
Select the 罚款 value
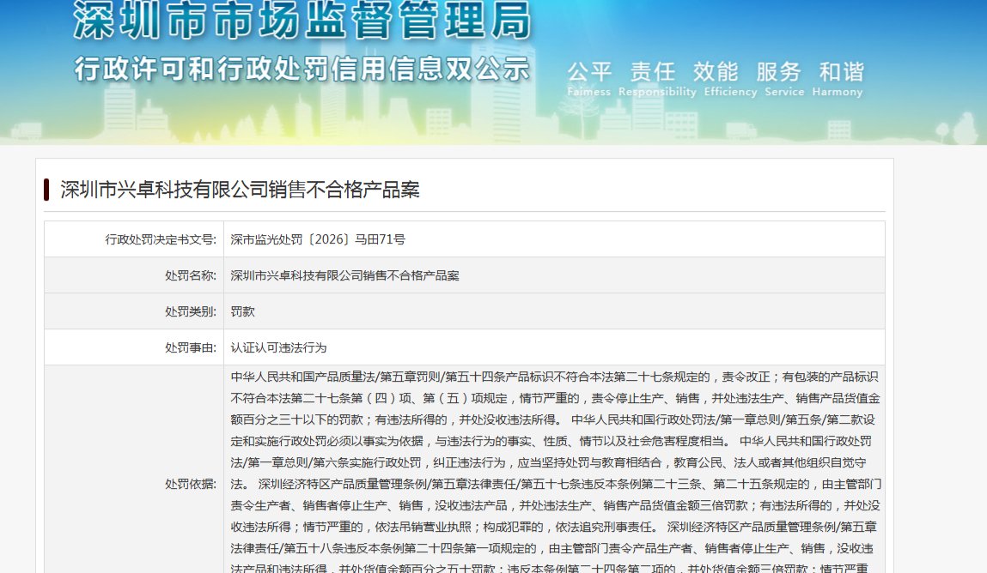[242, 311]
